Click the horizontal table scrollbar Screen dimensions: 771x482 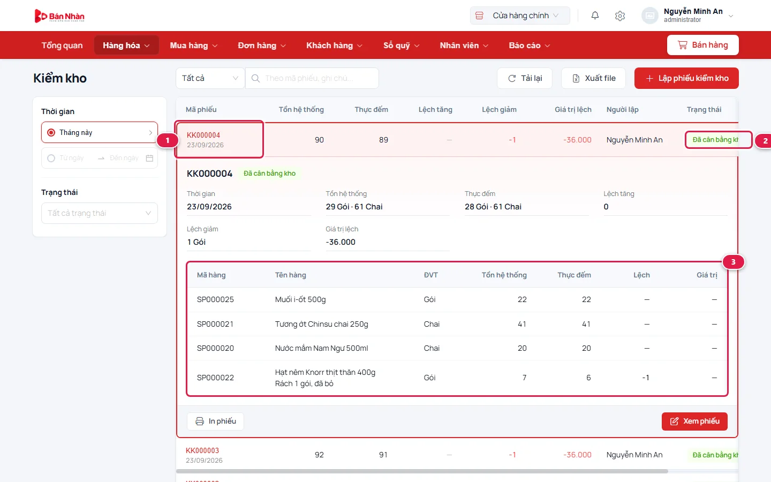click(422, 471)
